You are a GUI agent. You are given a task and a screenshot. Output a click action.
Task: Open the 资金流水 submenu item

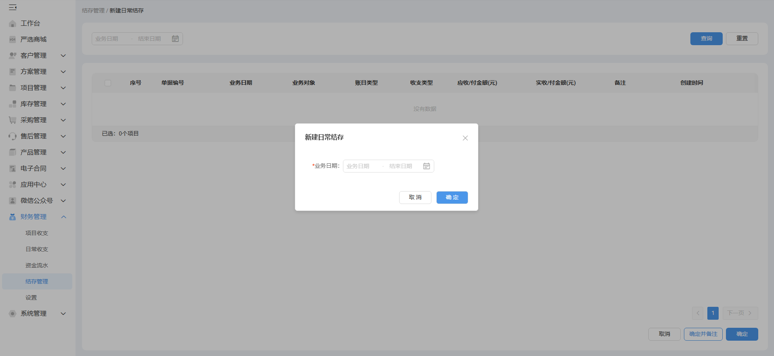tap(37, 265)
